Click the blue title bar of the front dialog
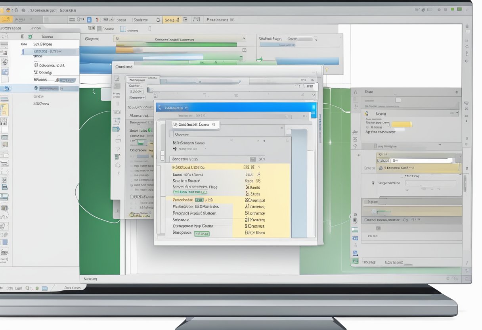 click(234, 107)
